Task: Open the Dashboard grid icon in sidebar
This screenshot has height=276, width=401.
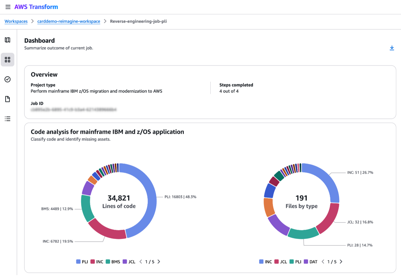Action: (x=8, y=60)
